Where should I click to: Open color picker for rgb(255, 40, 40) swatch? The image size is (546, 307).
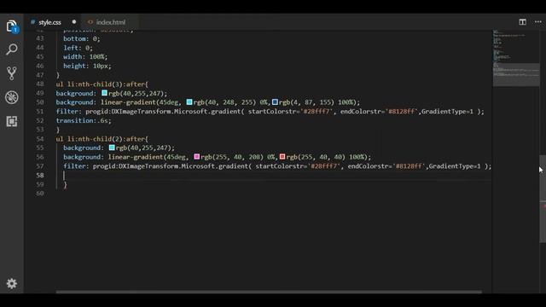click(x=282, y=157)
